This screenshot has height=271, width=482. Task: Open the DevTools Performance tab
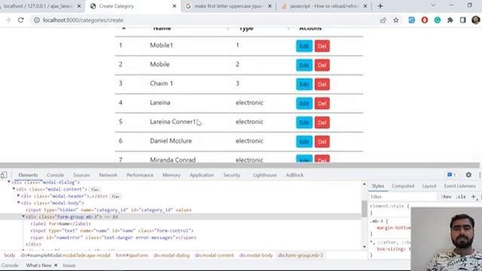[140, 175]
